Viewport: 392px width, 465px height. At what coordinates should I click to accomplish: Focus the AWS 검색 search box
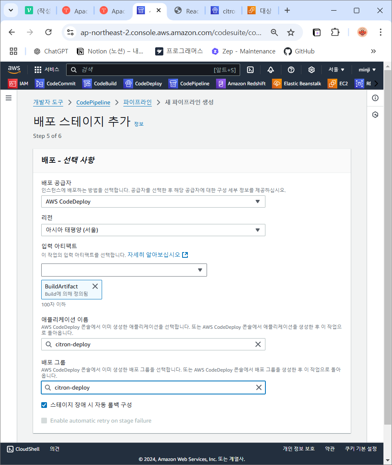pyautogui.click(x=153, y=70)
